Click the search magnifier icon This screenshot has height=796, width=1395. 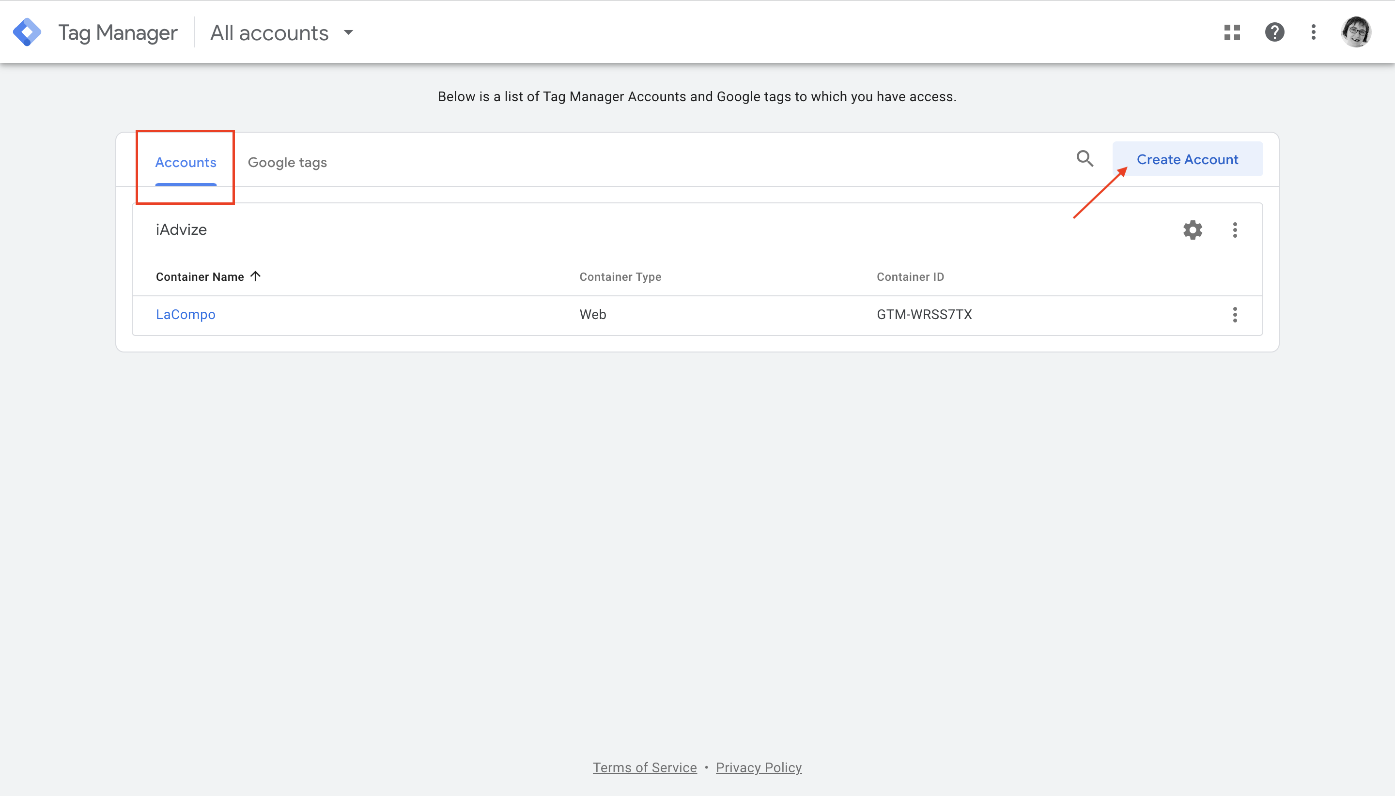(x=1085, y=158)
